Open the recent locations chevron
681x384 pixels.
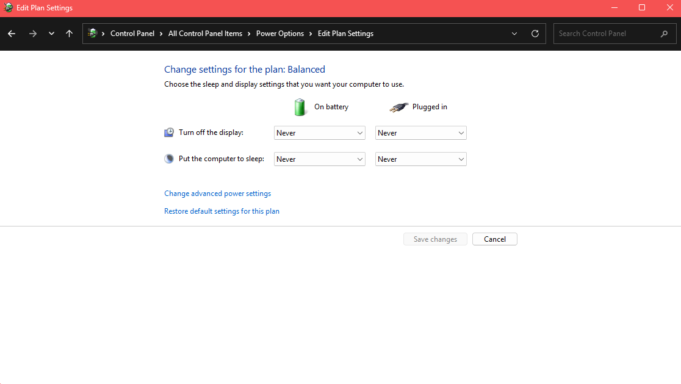point(51,34)
